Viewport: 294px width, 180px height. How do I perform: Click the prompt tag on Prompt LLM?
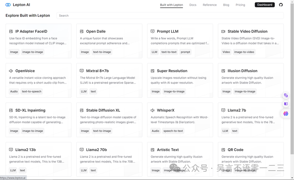[185, 52]
